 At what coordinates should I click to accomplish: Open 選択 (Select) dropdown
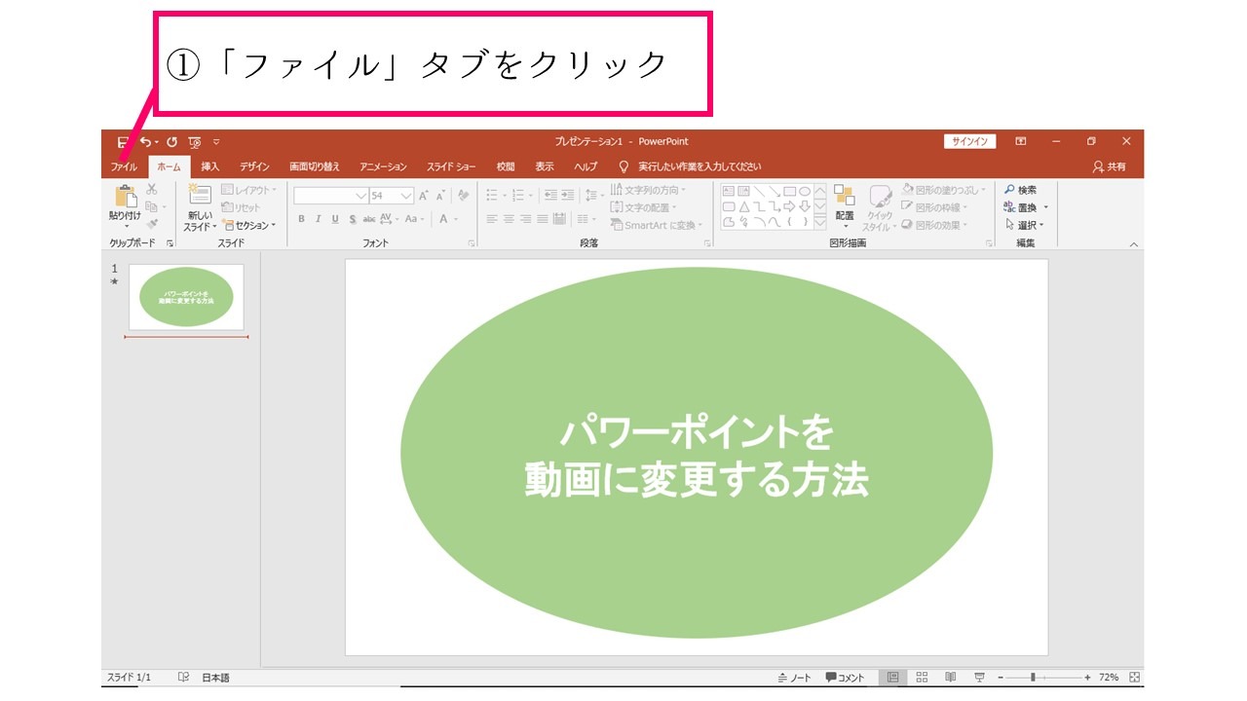[1024, 225]
